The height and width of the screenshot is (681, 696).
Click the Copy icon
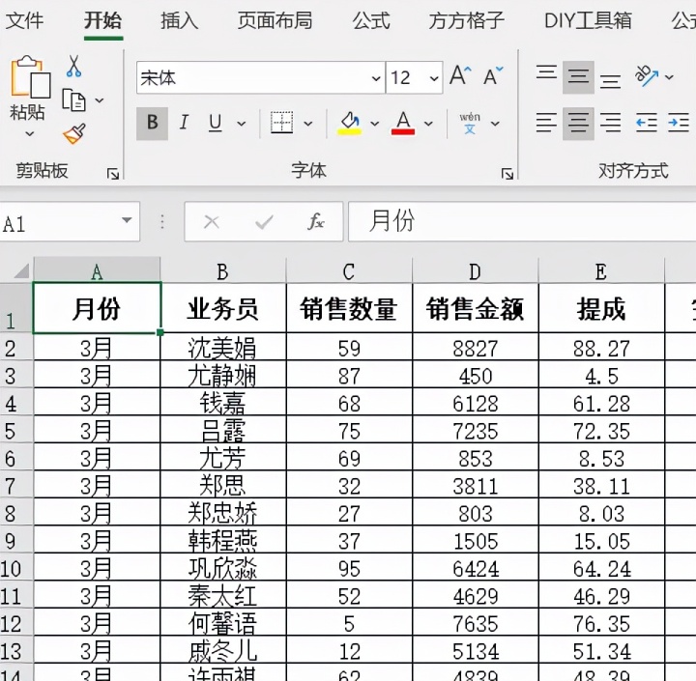coord(73,99)
